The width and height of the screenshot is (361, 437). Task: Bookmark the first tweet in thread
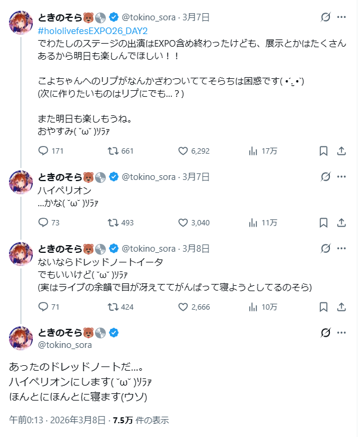click(x=323, y=151)
